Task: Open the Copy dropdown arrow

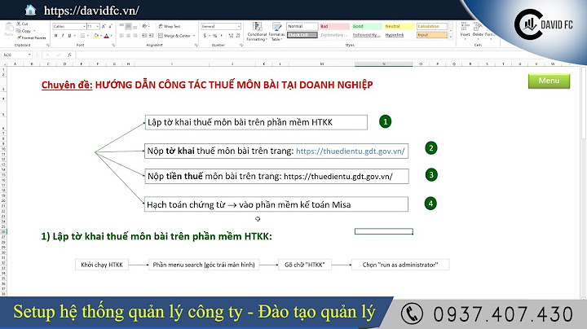Action: tap(34, 31)
